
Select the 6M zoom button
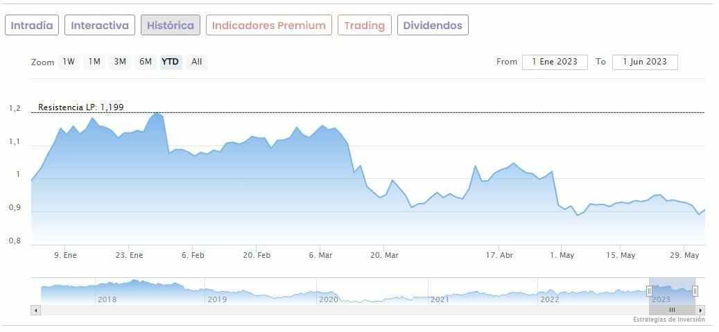coord(145,62)
